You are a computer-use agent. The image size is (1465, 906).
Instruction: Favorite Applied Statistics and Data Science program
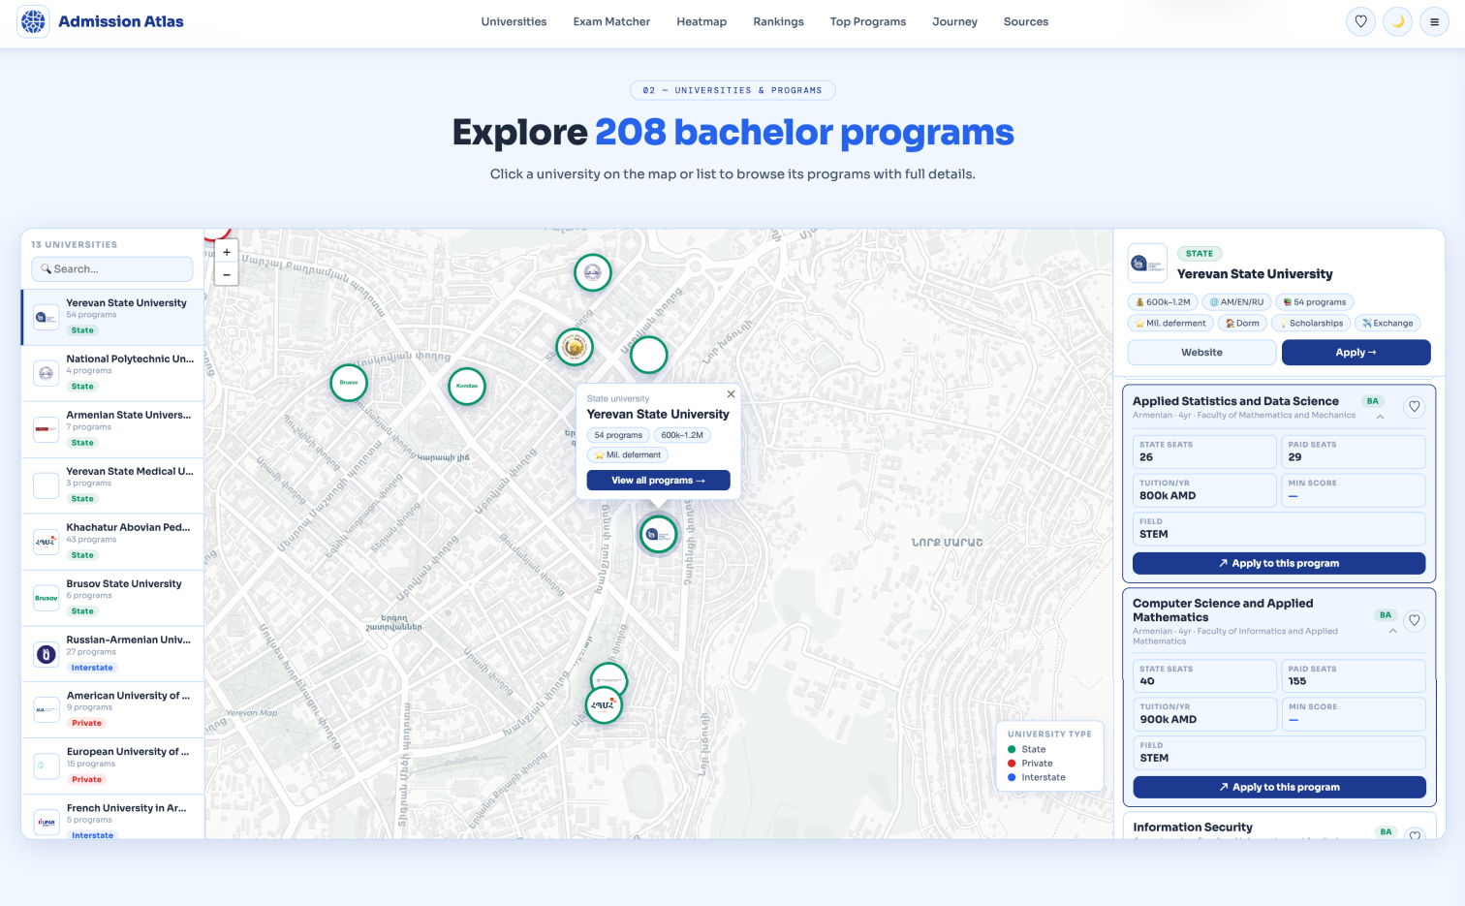click(x=1414, y=407)
